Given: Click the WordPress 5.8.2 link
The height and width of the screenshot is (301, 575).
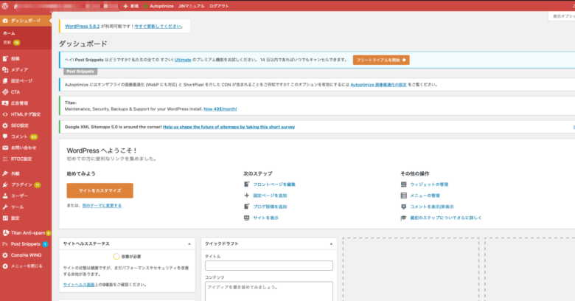Looking at the screenshot, I should point(82,27).
